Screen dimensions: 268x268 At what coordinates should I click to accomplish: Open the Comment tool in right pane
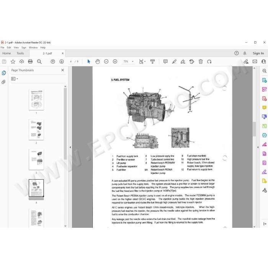[264, 108]
